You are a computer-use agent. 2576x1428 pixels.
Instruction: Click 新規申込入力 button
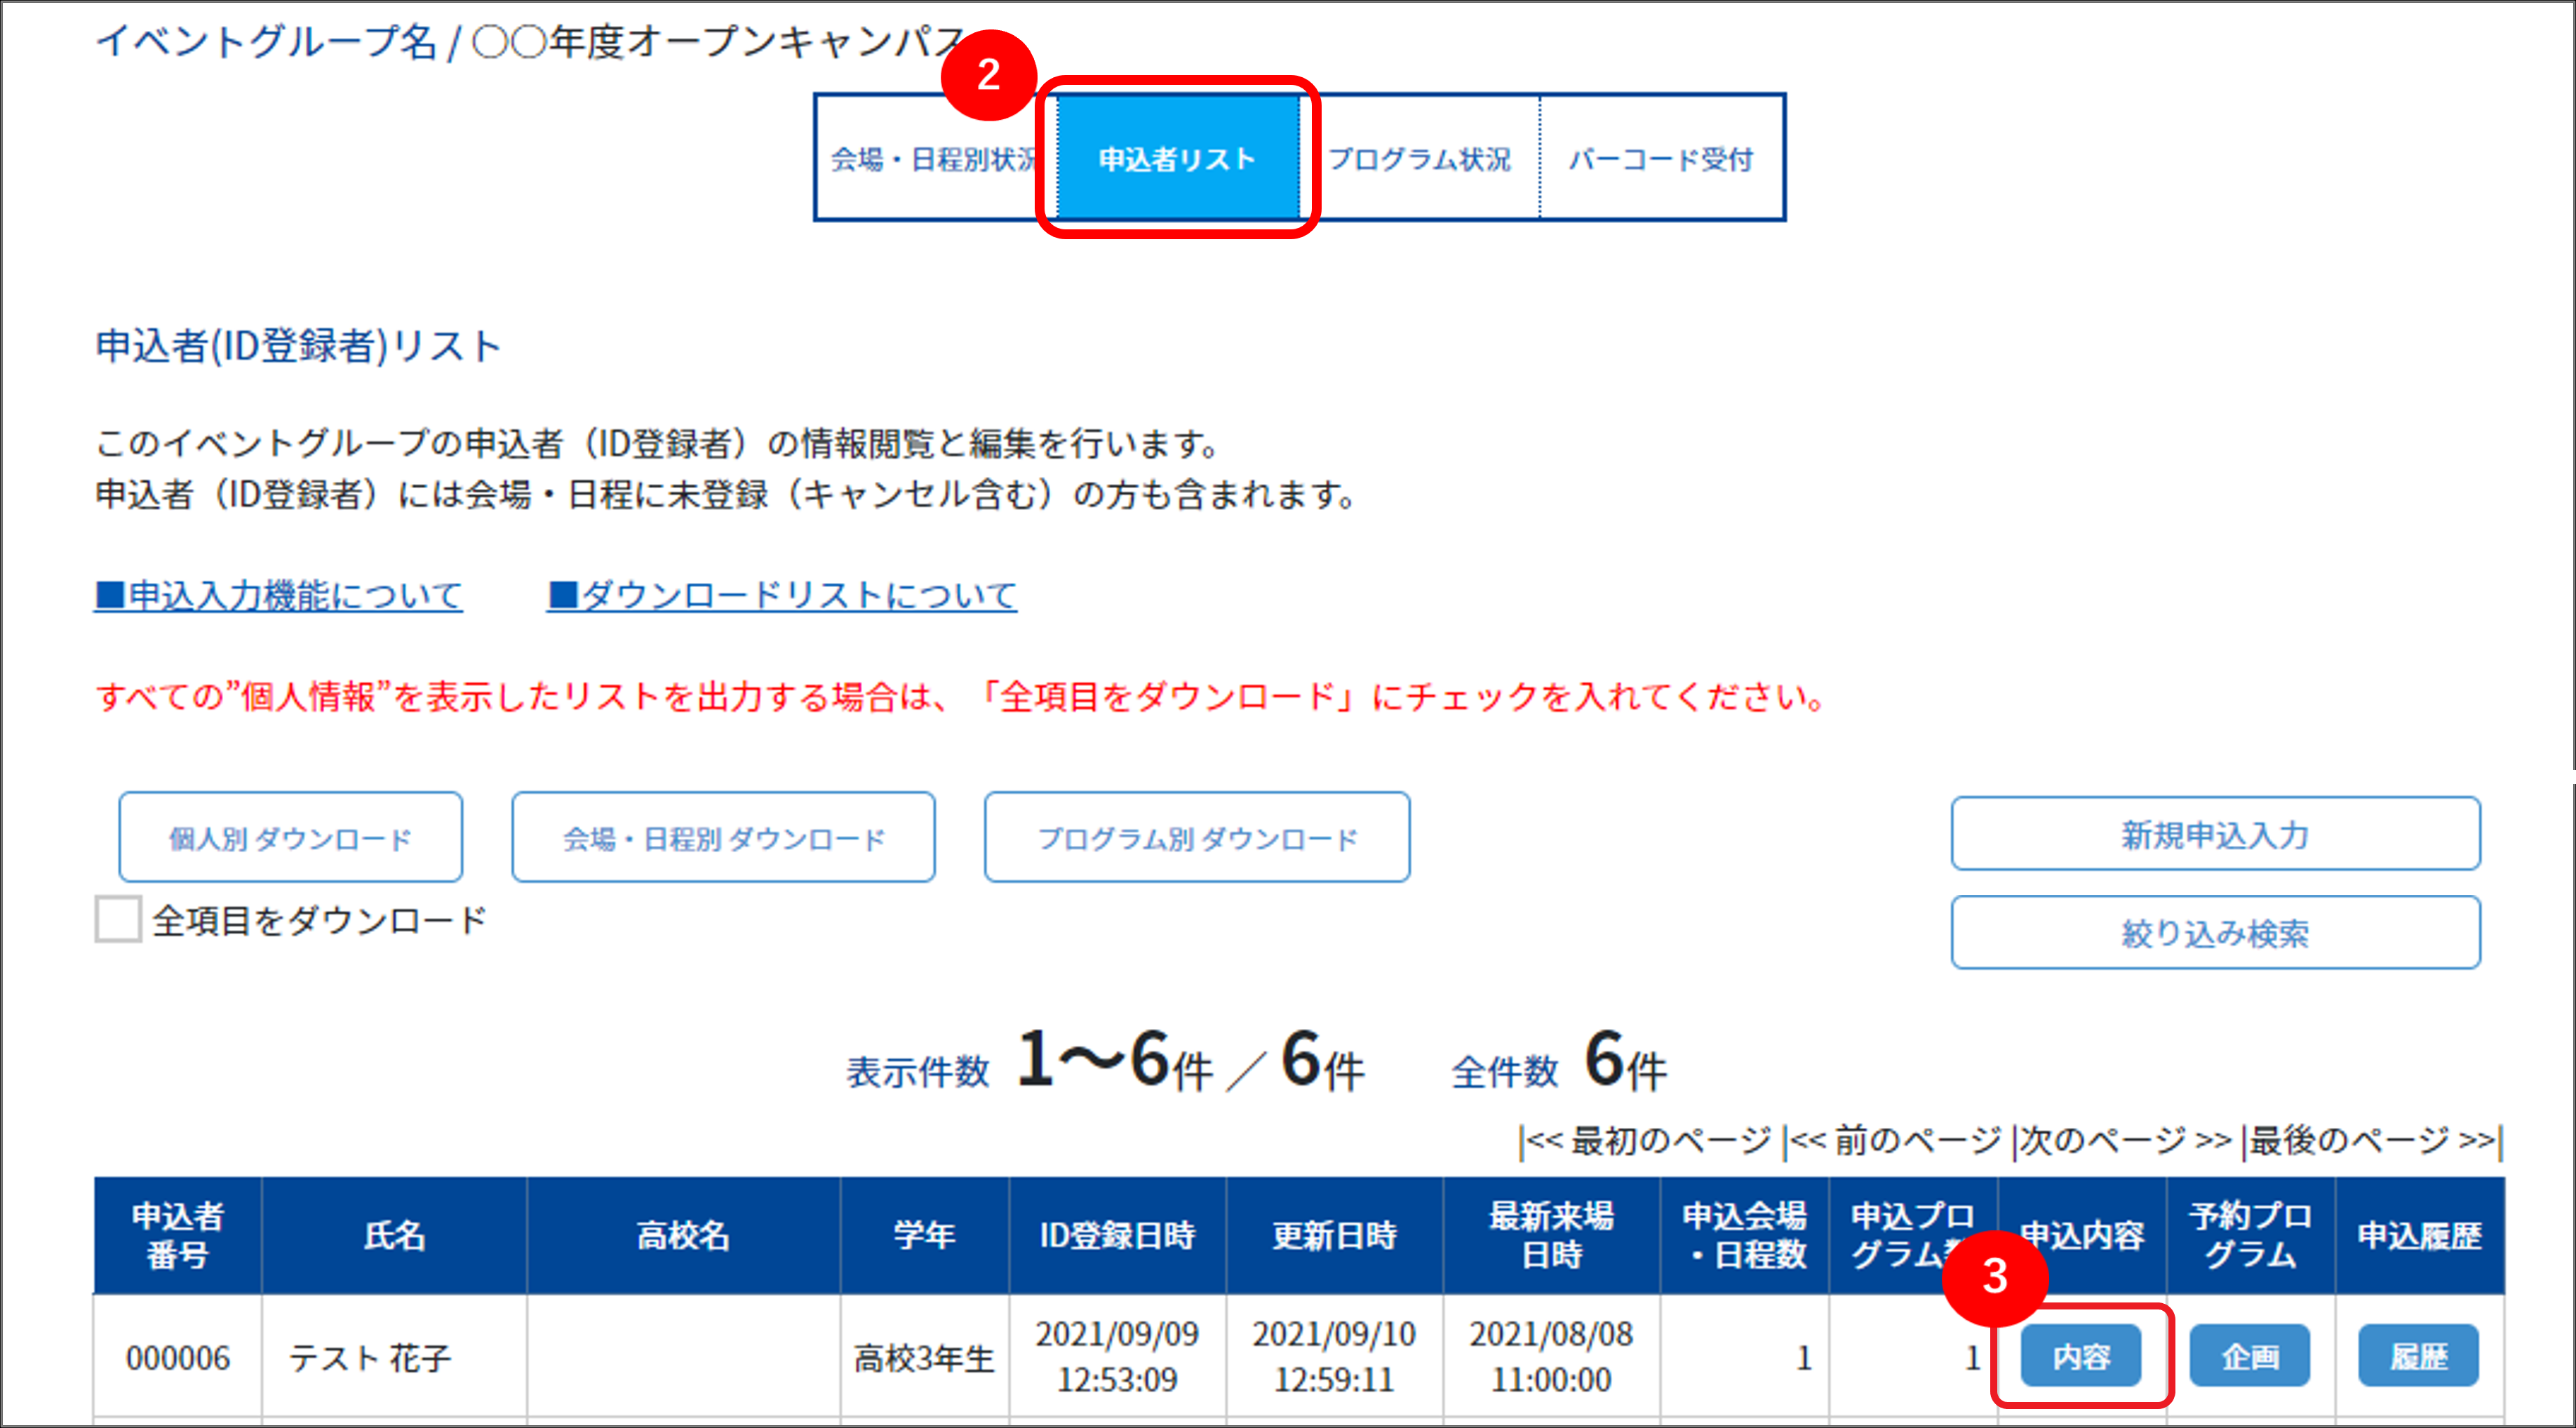[x=2215, y=833]
